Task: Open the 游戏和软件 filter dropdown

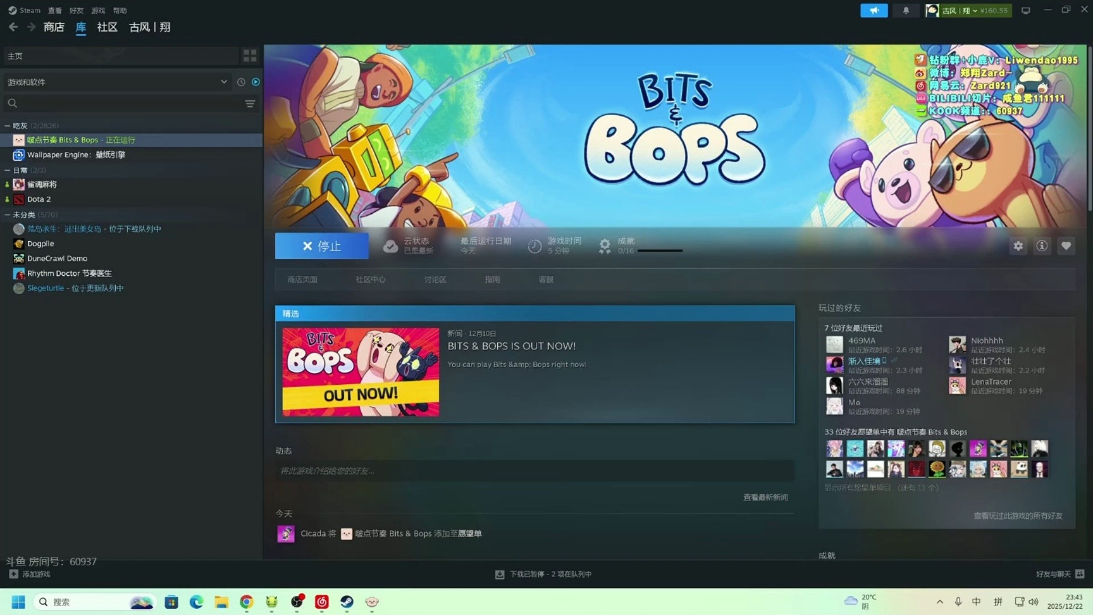Action: (x=118, y=82)
